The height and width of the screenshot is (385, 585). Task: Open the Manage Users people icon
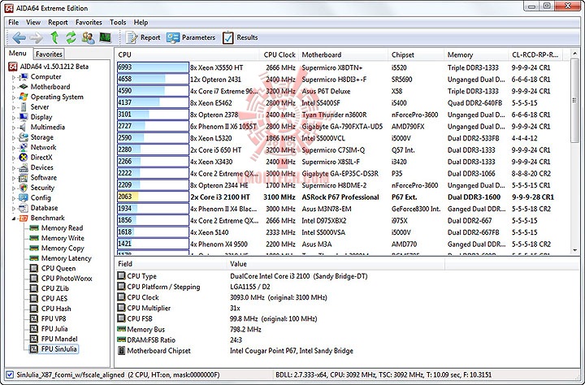(89, 37)
